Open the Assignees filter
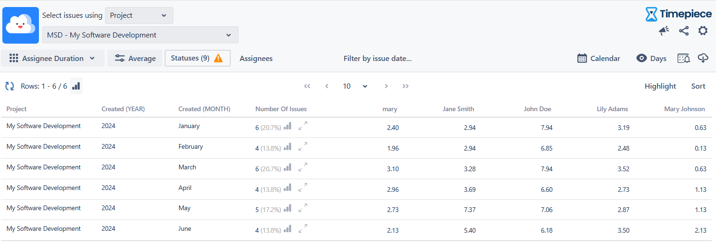This screenshot has width=716, height=243. tap(256, 58)
